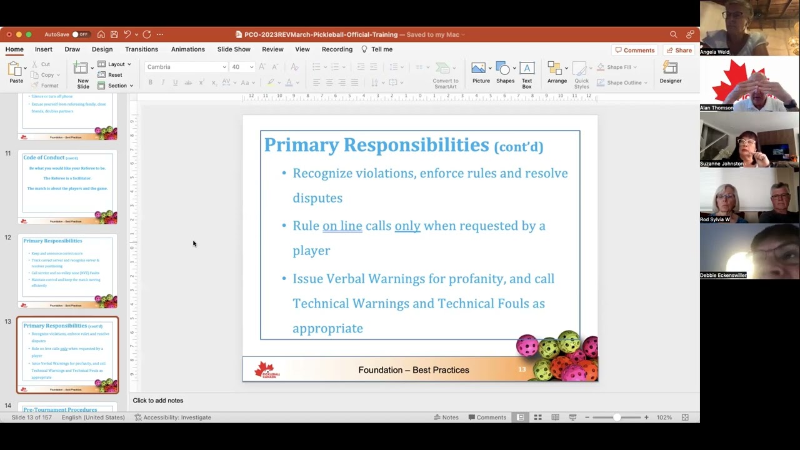Switch to the Insert tab
Viewport: 800px width, 450px height.
coord(44,49)
